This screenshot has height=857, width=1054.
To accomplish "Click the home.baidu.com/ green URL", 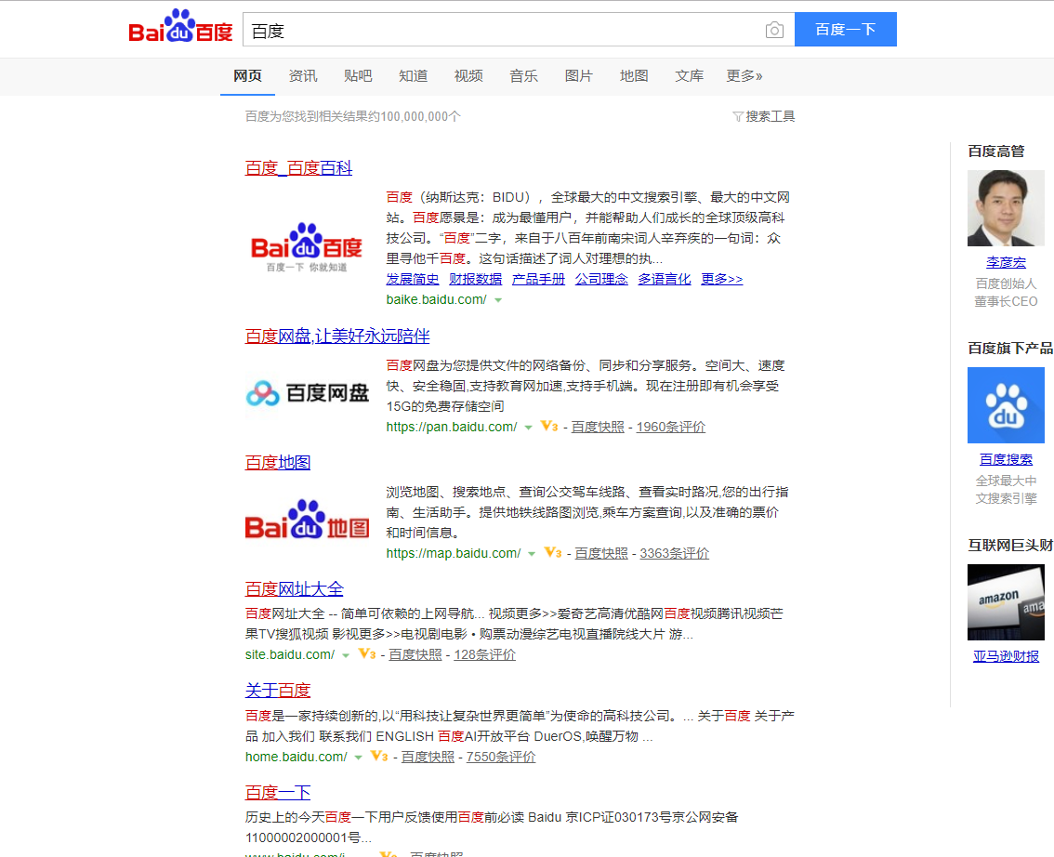I will 296,757.
